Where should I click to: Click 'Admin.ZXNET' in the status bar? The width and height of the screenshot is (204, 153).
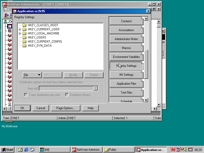(67, 118)
